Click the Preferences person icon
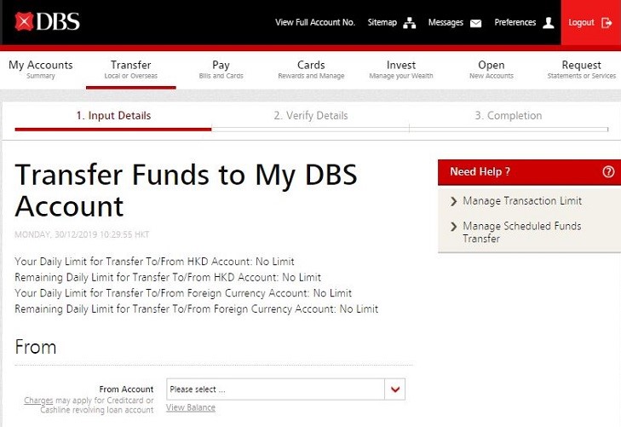The height and width of the screenshot is (427, 621). pos(548,23)
